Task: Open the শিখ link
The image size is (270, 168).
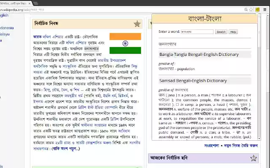Action: [x=76, y=89]
